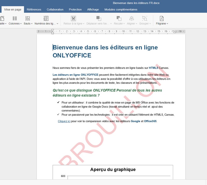
Task: Expand the Grouper dropdown arrow
Action: 150,24
